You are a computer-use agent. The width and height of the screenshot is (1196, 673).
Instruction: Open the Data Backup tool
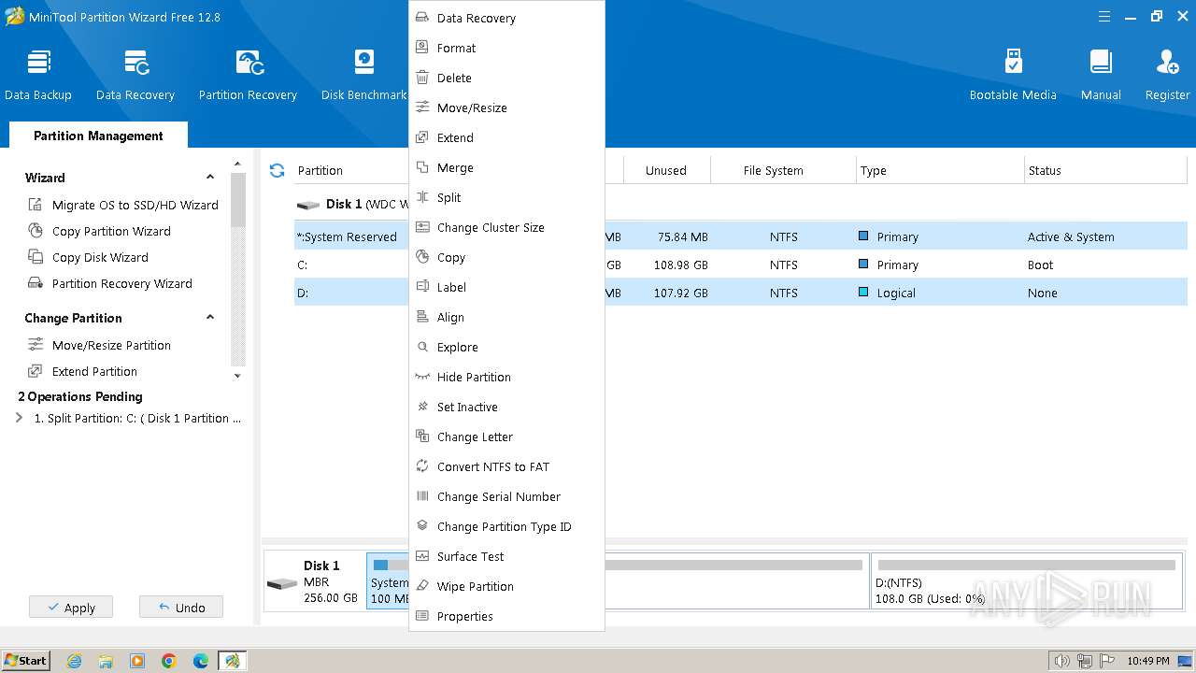tap(38, 75)
